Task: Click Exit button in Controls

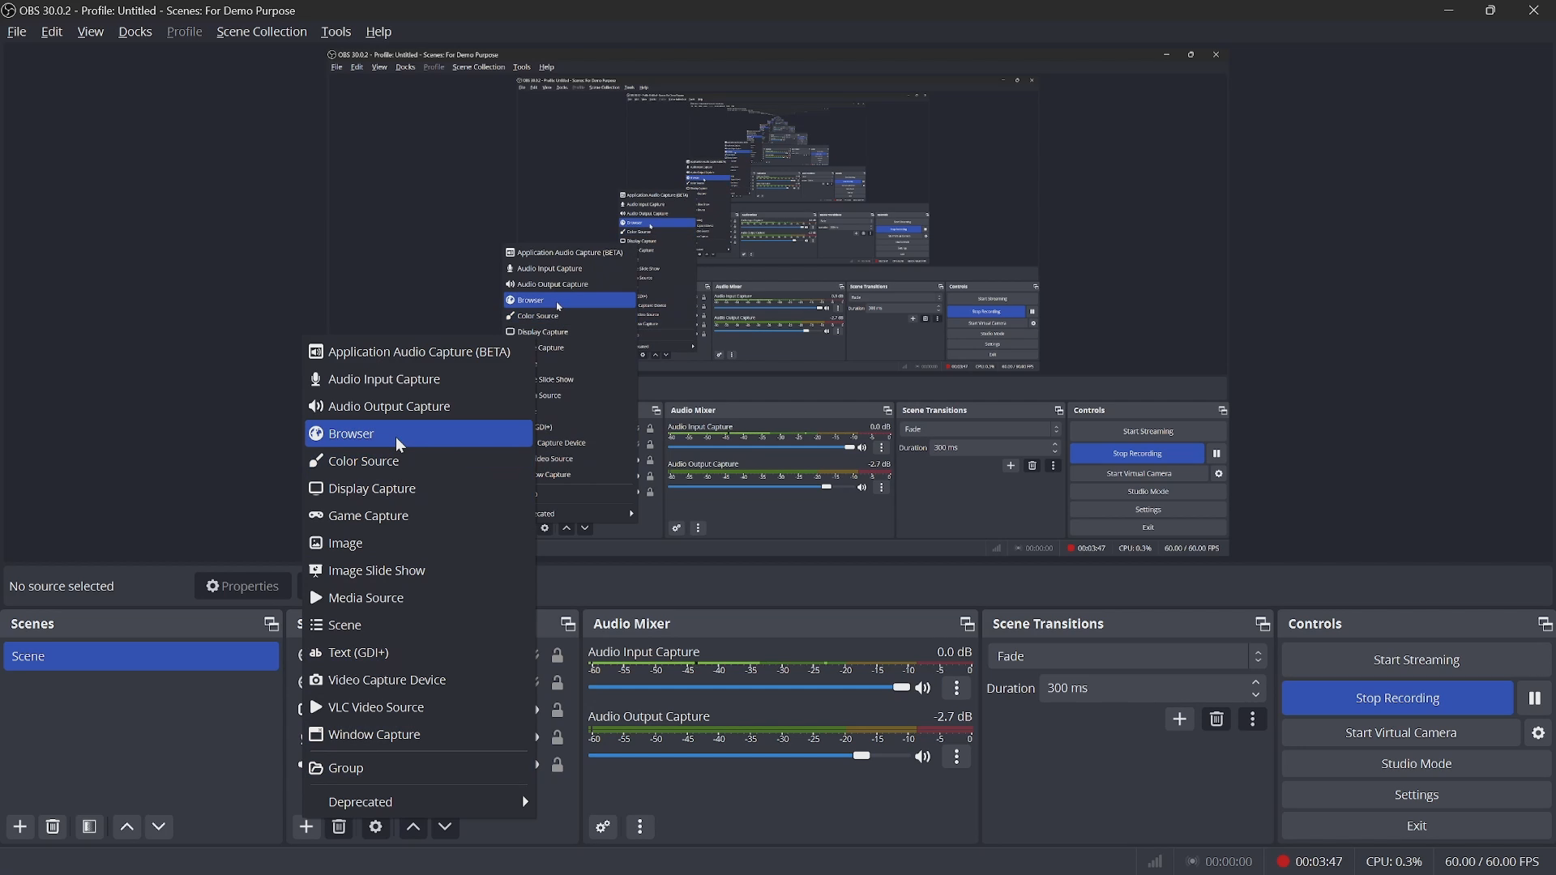Action: coord(1417,826)
